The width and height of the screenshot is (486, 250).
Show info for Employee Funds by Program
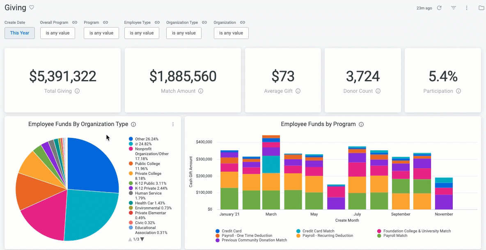[361, 124]
